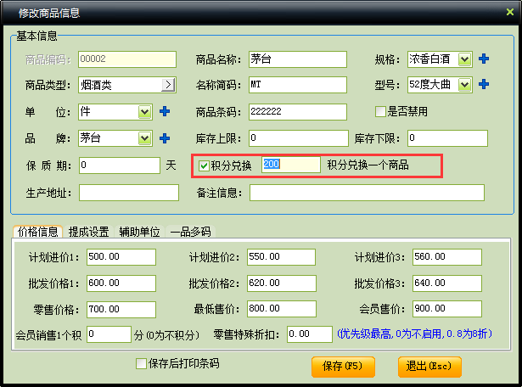Click the 商品条码 field with 222222
Image resolution: width=522 pixels, height=387 pixels.
298,112
